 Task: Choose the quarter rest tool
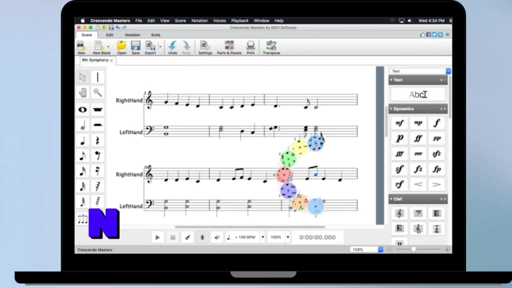[x=97, y=140]
